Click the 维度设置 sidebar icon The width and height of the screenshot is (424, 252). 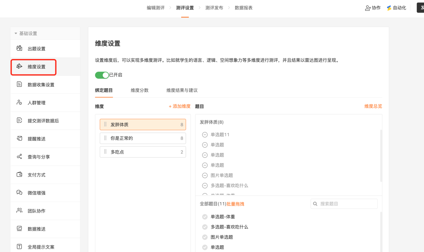click(x=19, y=66)
